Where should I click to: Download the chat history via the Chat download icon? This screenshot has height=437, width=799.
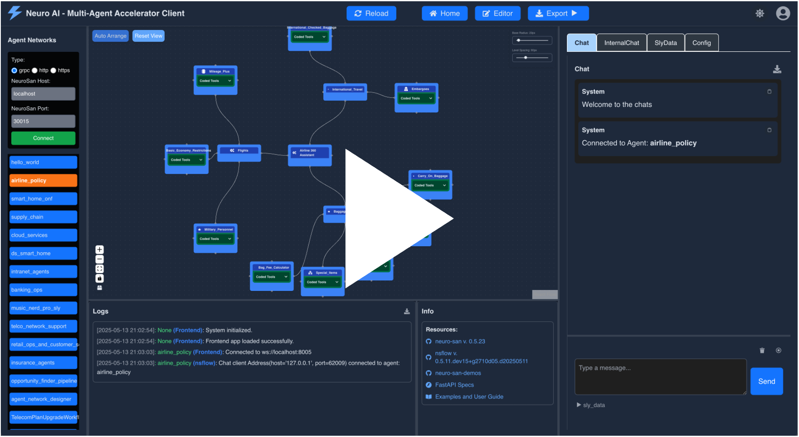pyautogui.click(x=777, y=69)
